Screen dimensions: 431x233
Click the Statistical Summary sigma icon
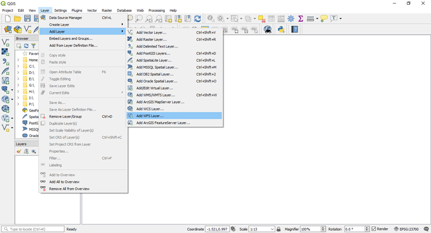(301, 18)
